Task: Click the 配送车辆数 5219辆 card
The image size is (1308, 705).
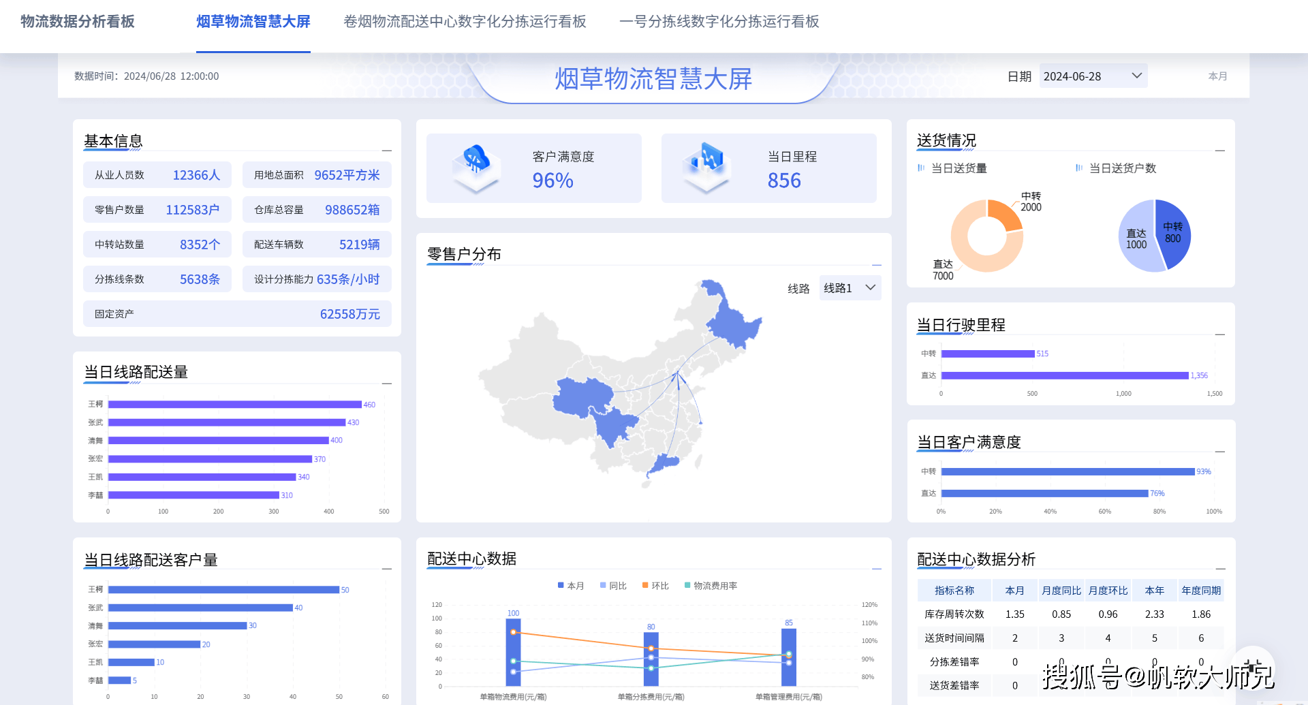Action: tap(317, 245)
